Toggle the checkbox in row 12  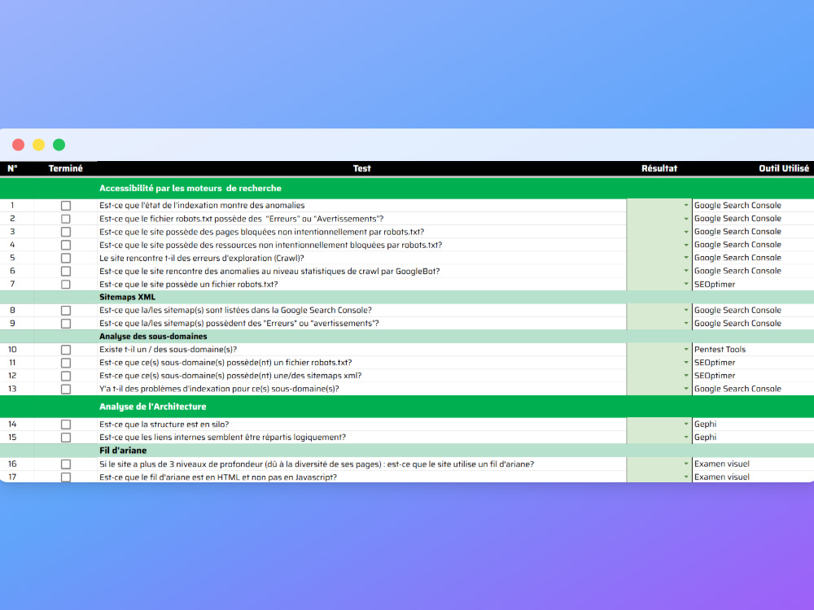pos(66,376)
